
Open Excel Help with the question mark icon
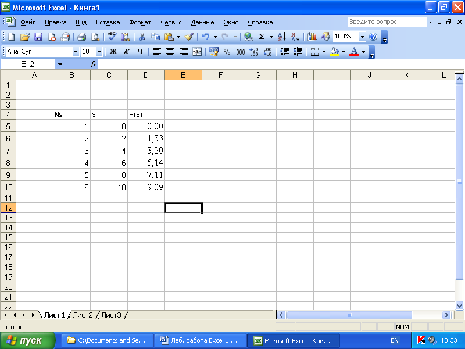click(373, 37)
